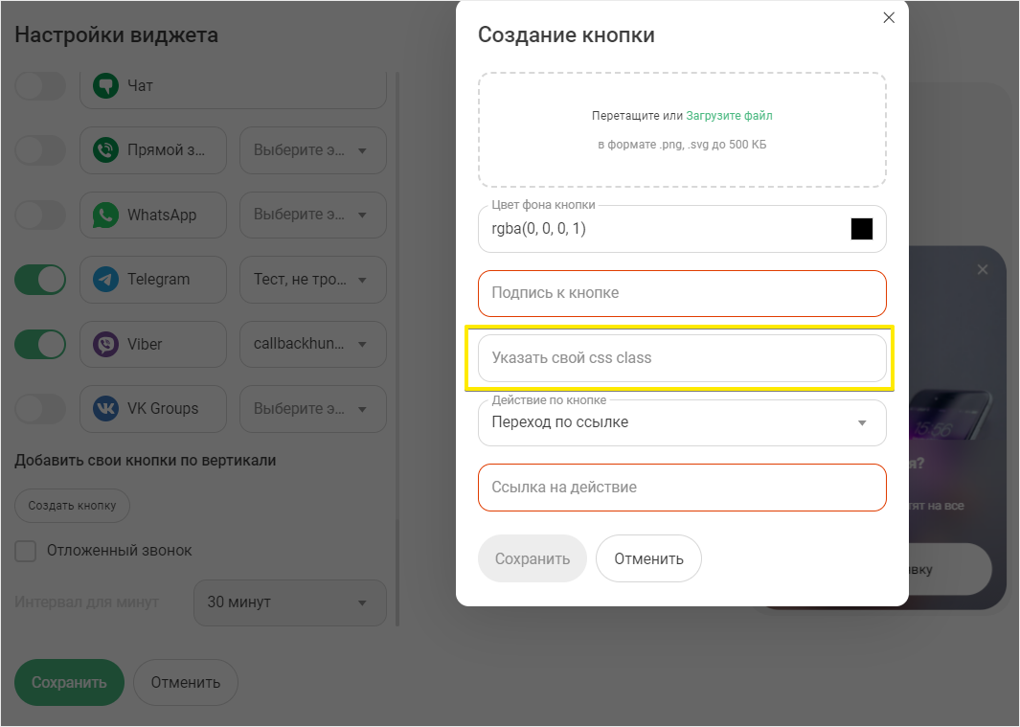Click the Интервал для минут label

tap(86, 602)
